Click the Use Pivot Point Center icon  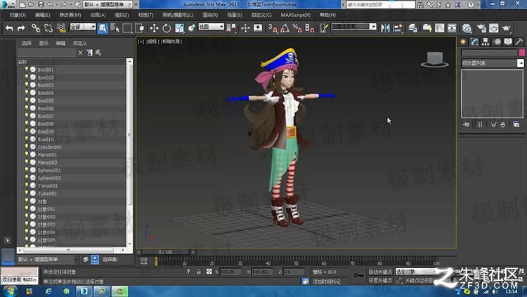coord(231,28)
